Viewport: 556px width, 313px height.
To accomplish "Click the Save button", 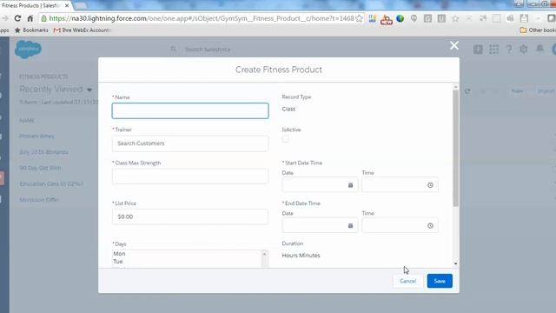I will click(x=440, y=281).
